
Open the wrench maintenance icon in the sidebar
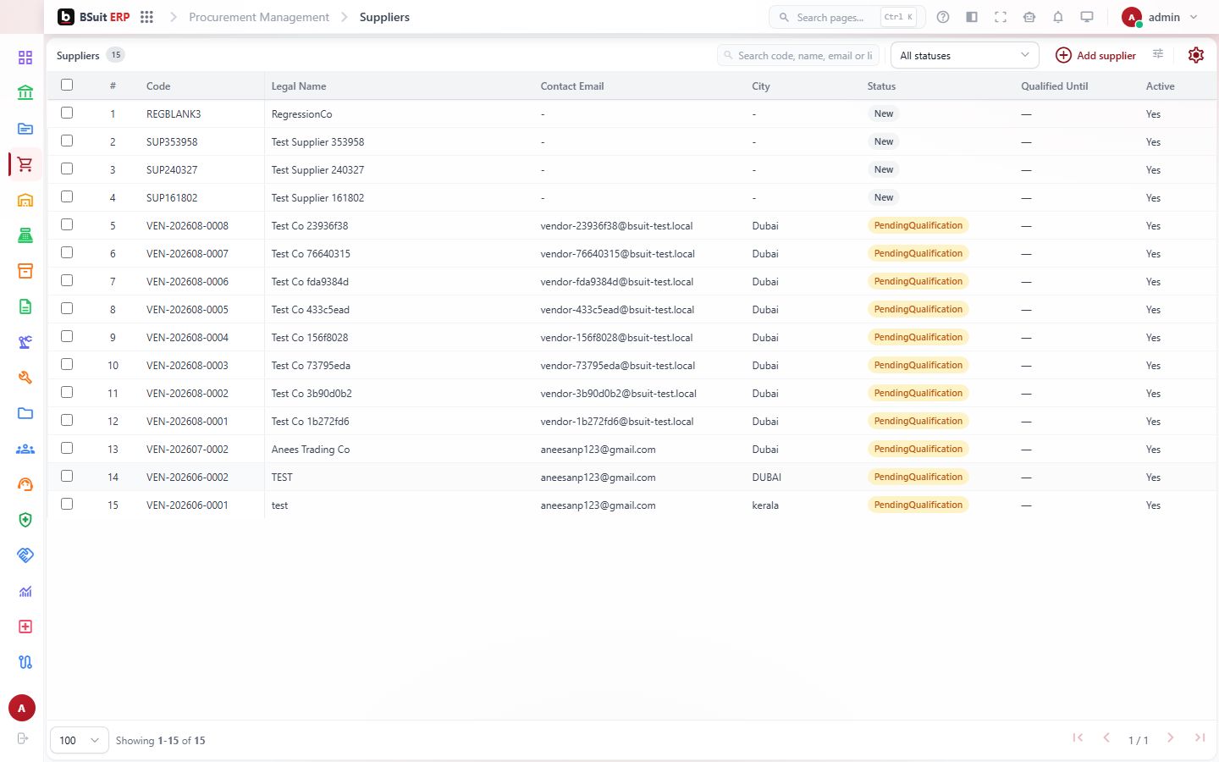[25, 378]
